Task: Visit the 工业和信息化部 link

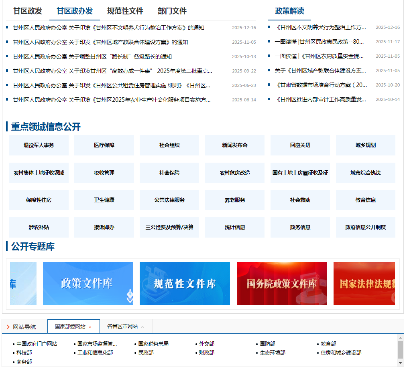Action: [x=95, y=353]
